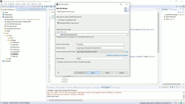Open the Coverage run toolbar icon

[x=51, y=6]
